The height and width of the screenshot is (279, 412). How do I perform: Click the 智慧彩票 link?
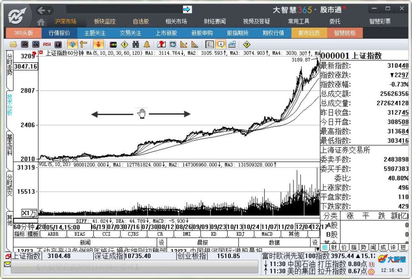pyautogui.click(x=380, y=21)
